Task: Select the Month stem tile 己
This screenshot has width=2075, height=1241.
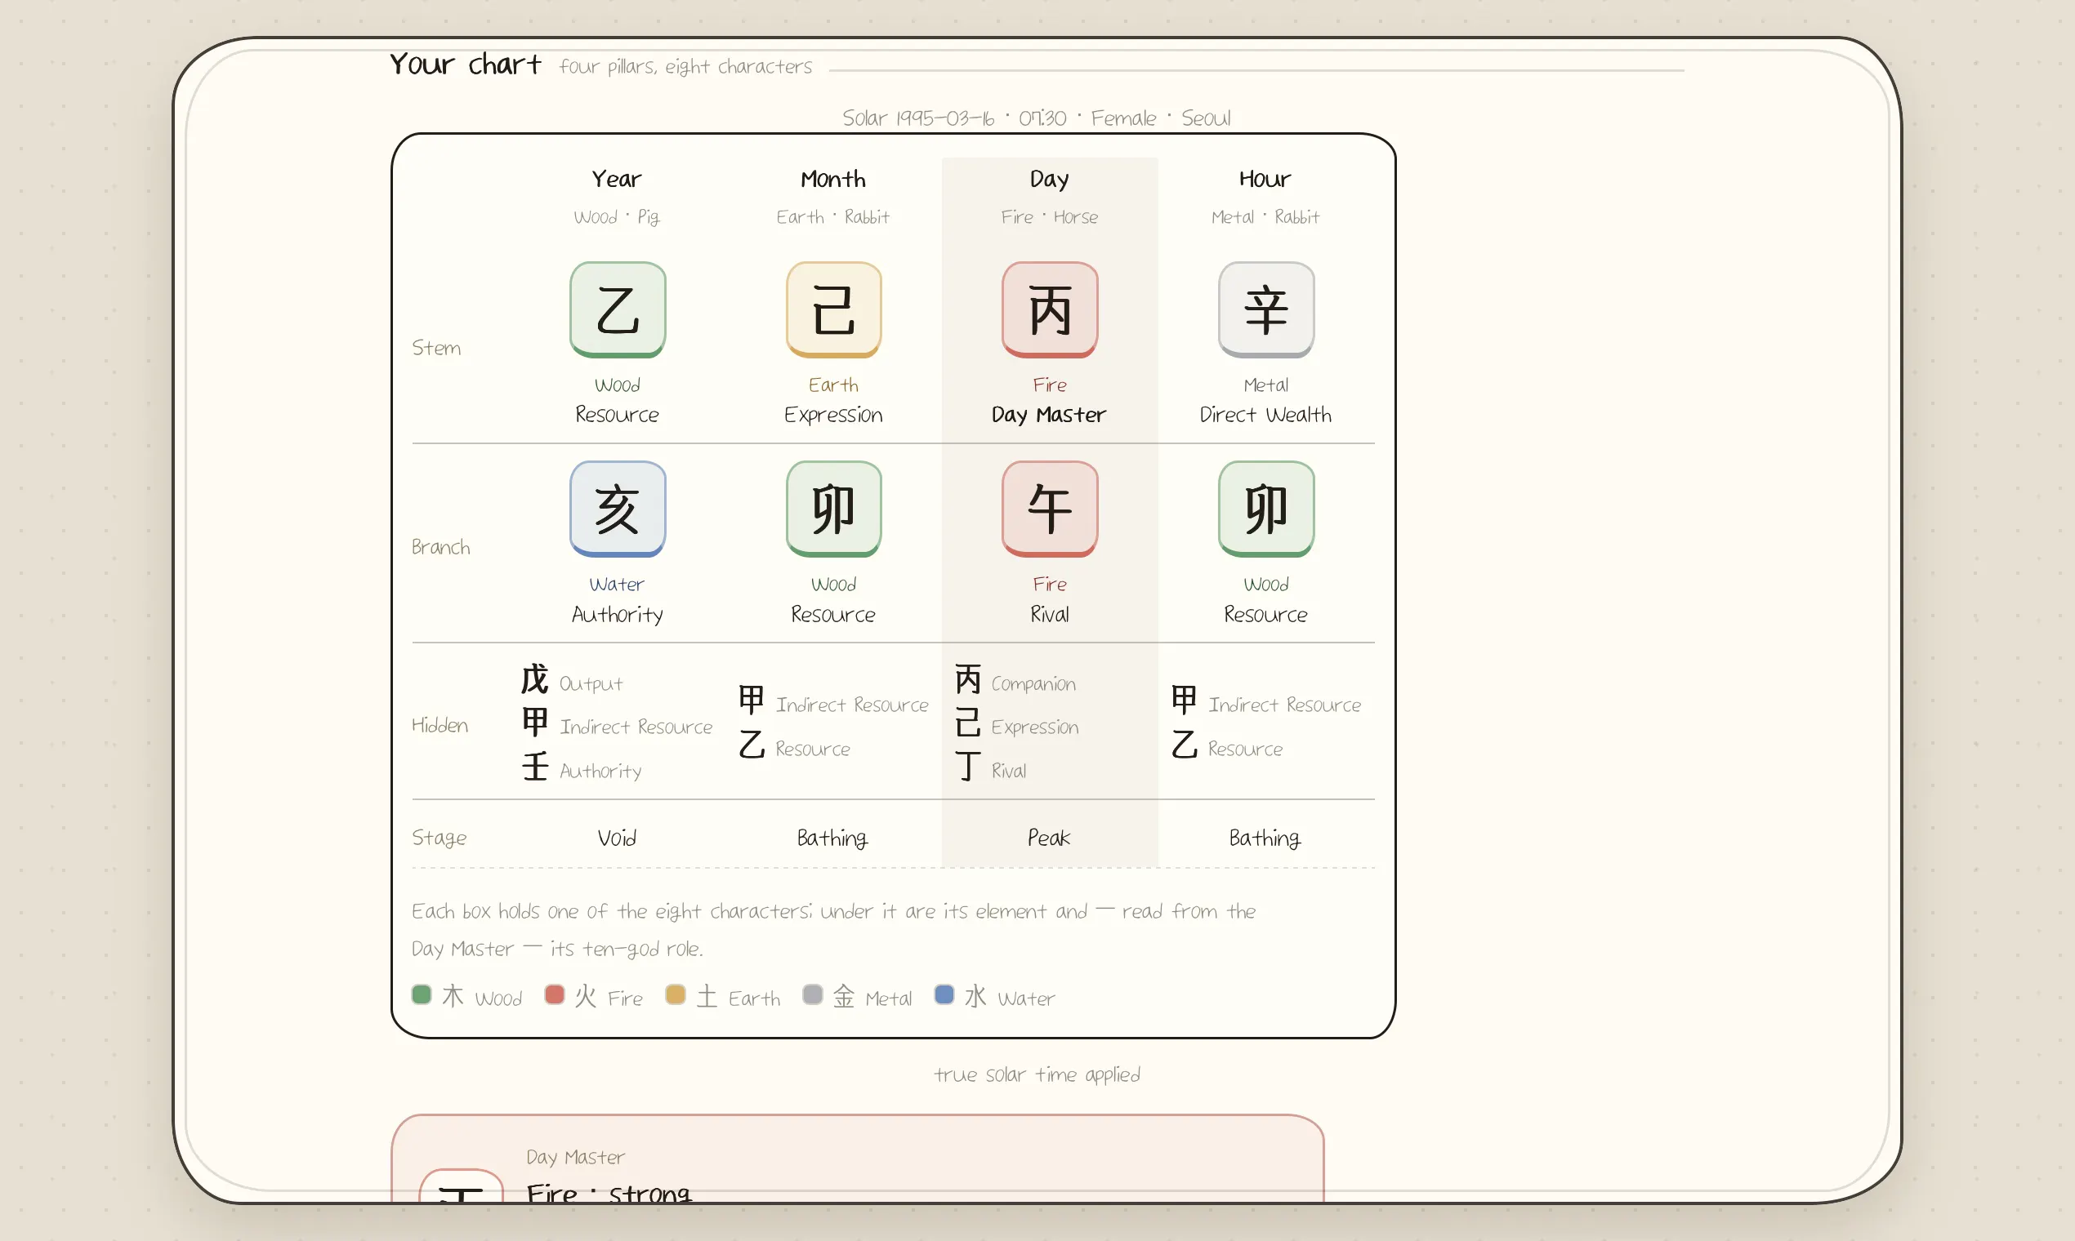Action: [833, 309]
